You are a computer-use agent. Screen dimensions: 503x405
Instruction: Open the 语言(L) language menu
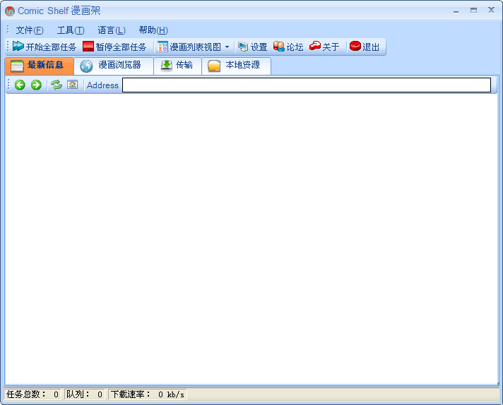[x=112, y=30]
